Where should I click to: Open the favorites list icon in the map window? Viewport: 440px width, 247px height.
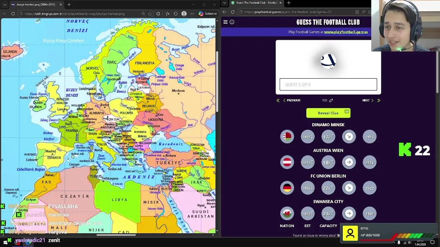click(x=167, y=14)
